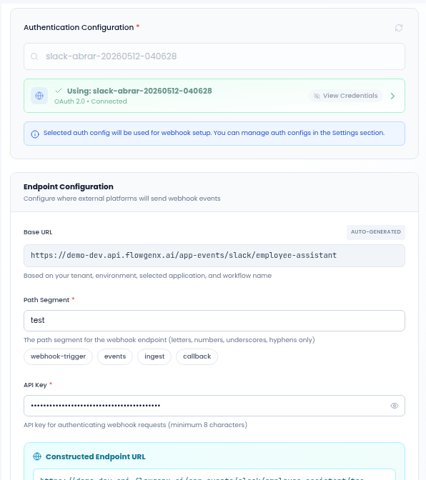Click the AUTO-GENERATED badge

(376, 232)
